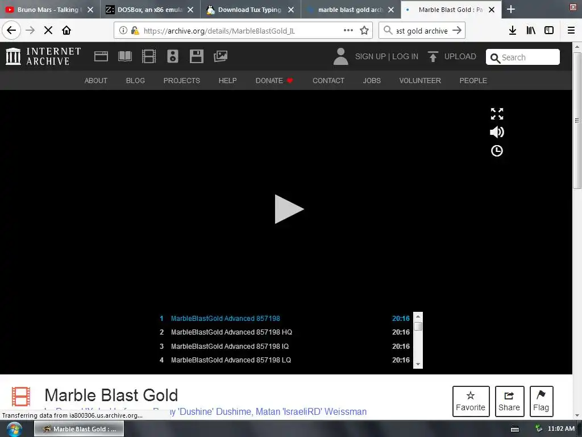Click the on-screen keyboard tray icon
This screenshot has height=437, width=582.
(x=515, y=429)
